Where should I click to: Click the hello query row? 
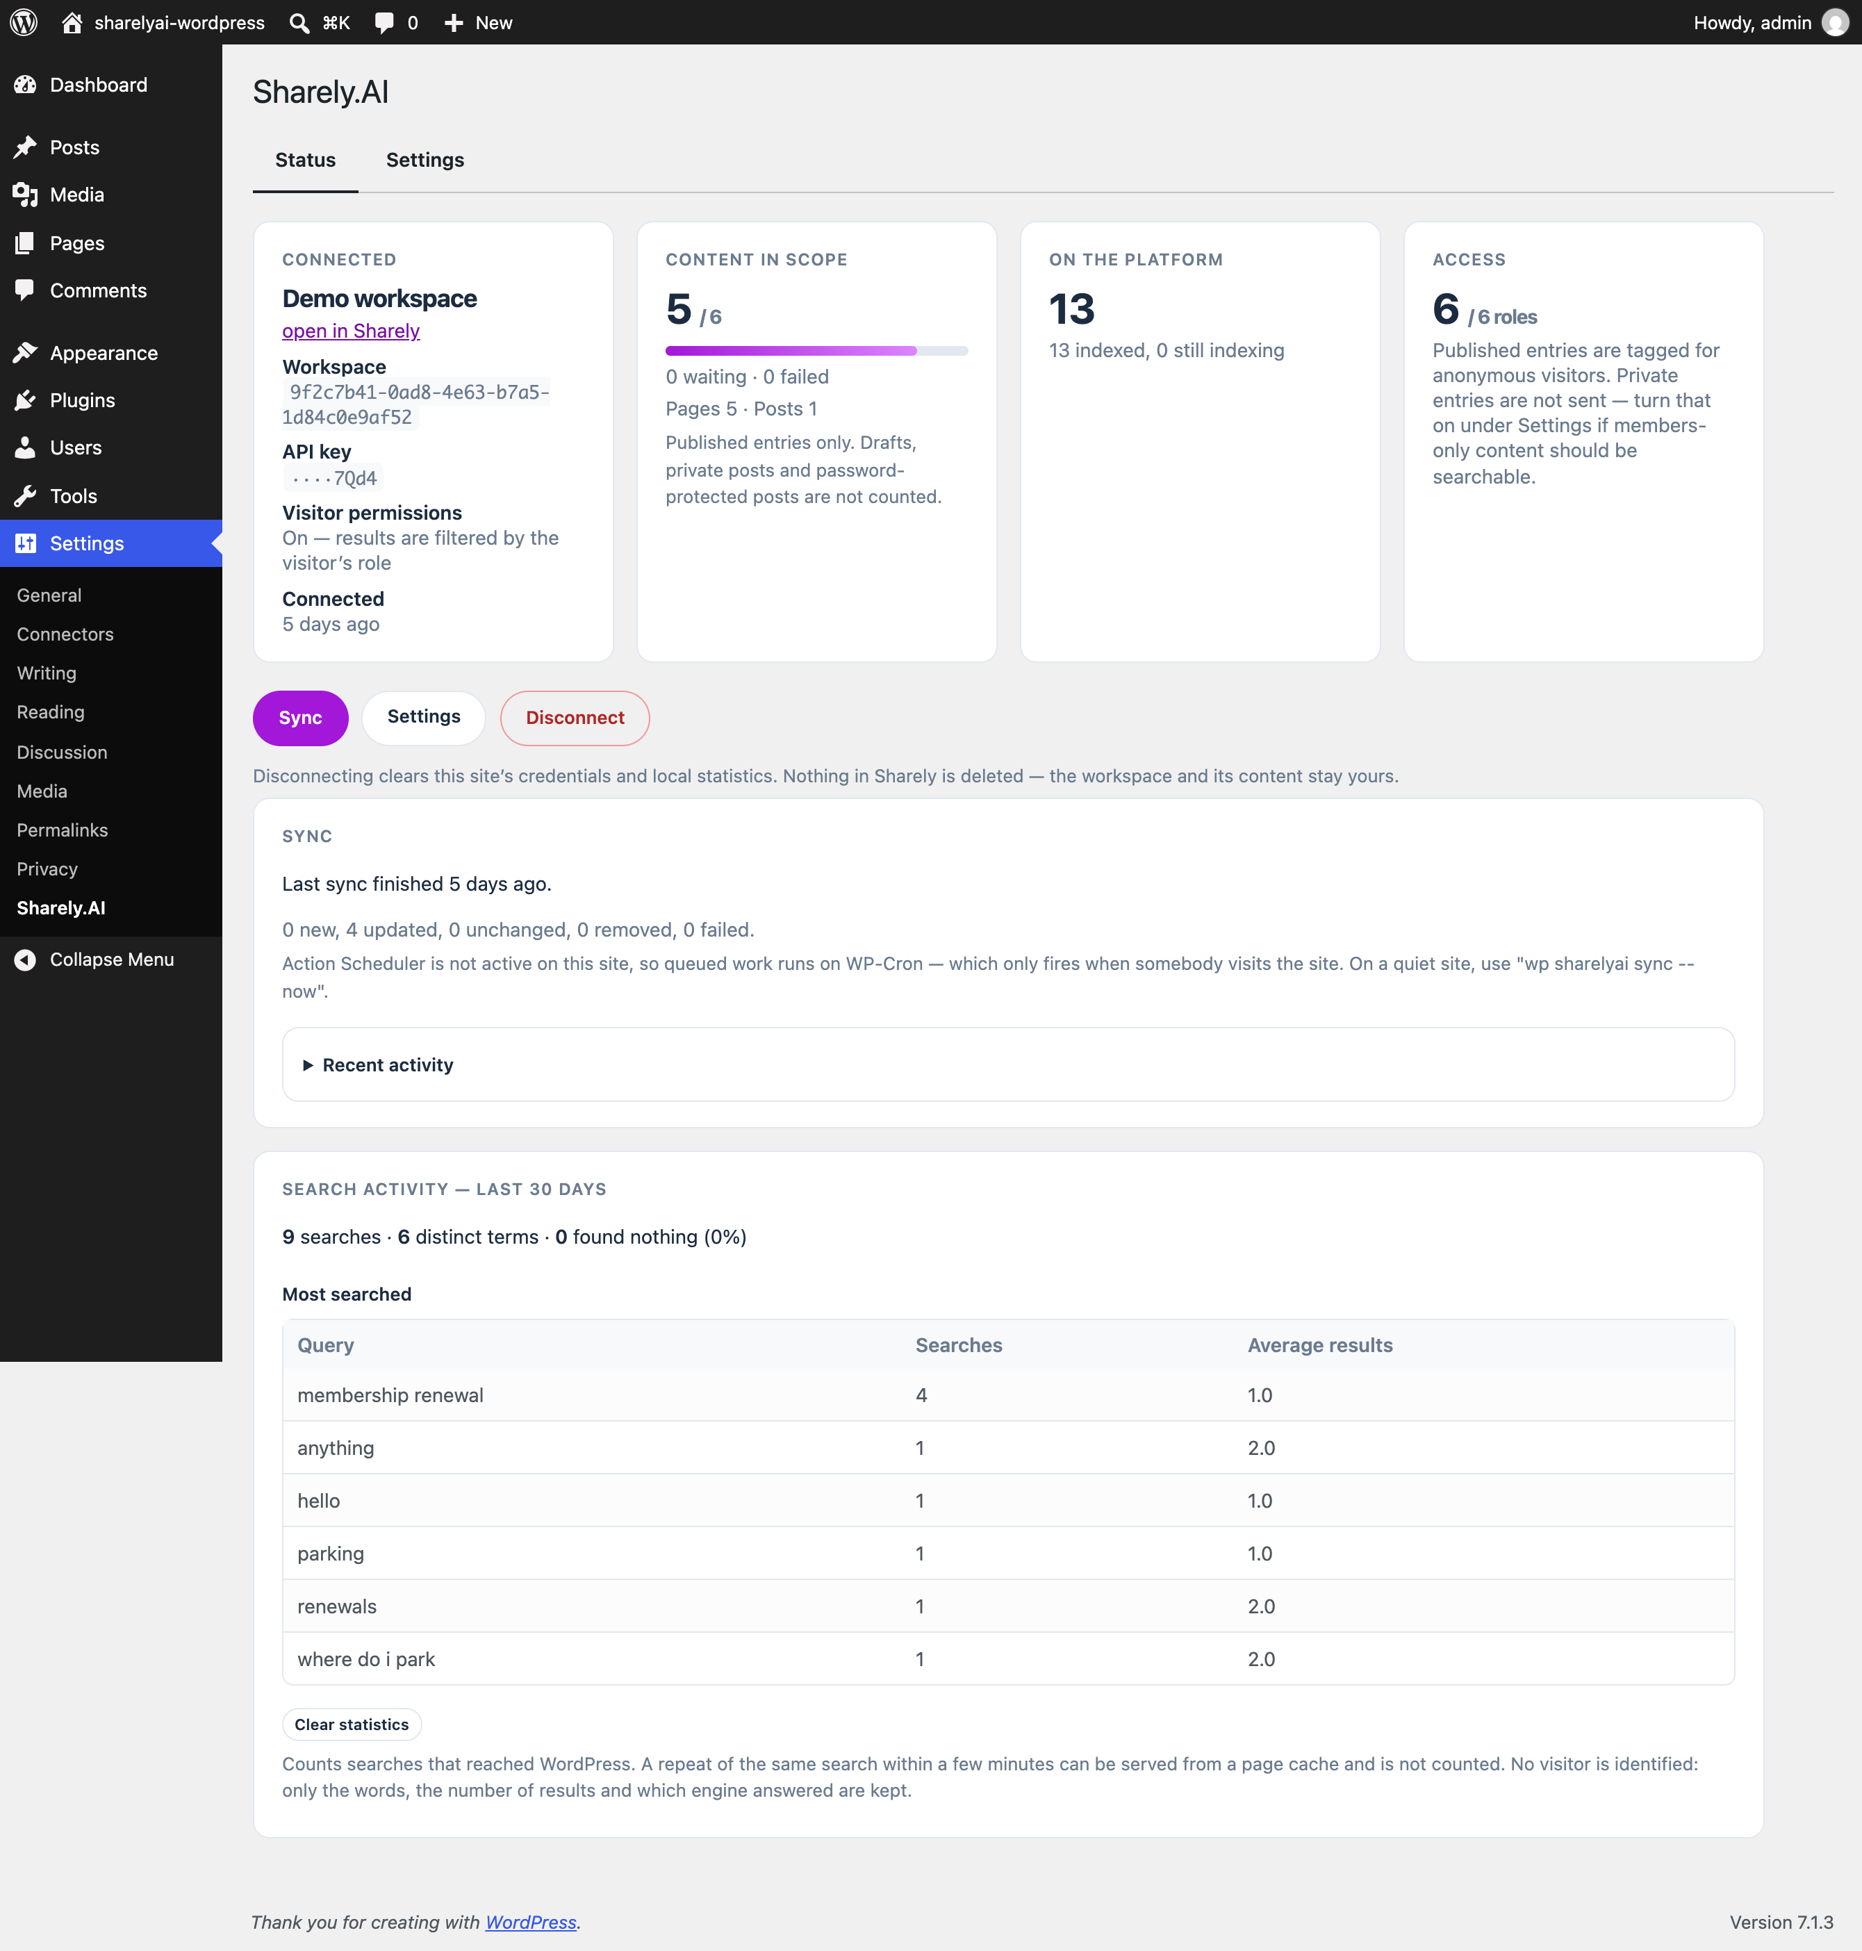click(x=1008, y=1501)
